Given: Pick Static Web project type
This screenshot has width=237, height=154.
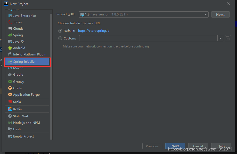Looking at the screenshot, I should point(27,116).
